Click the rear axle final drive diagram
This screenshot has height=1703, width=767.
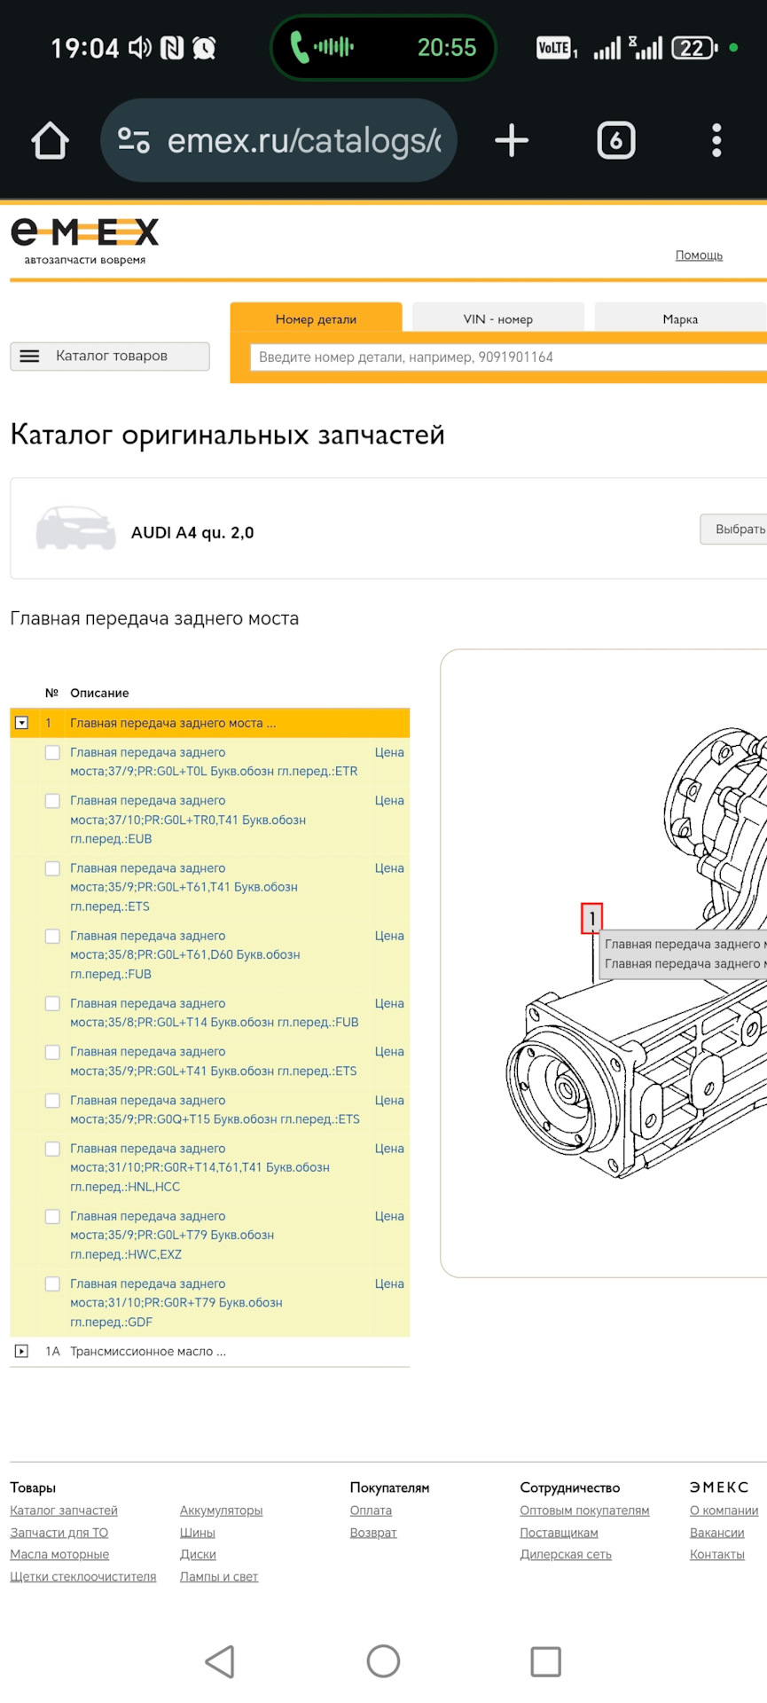pyautogui.click(x=637, y=954)
